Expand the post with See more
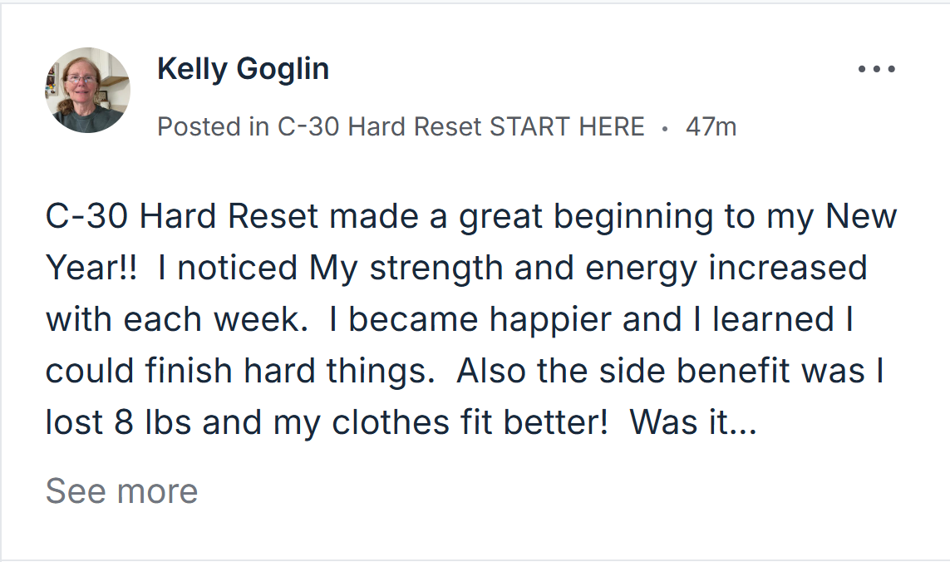This screenshot has height=562, width=950. [122, 491]
